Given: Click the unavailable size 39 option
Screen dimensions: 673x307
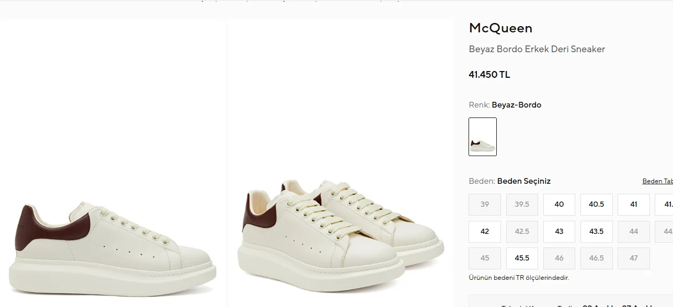Looking at the screenshot, I should click(x=485, y=205).
